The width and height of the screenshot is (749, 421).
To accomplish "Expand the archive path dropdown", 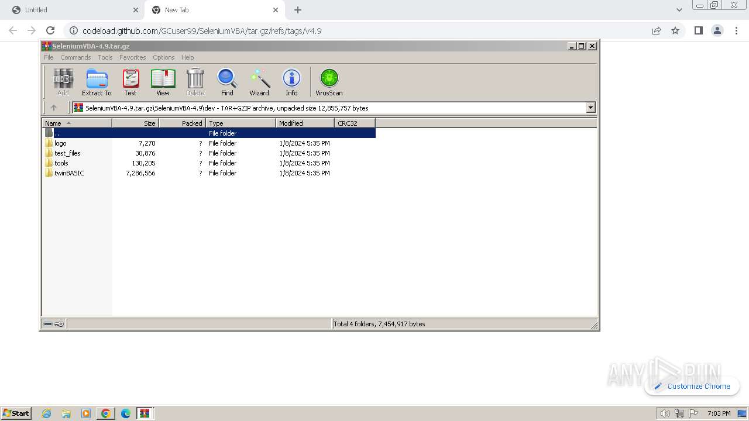I will pos(590,108).
